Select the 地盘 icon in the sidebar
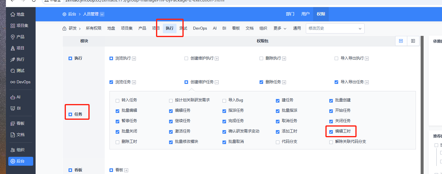This screenshot has height=174, width=442. 13,14
